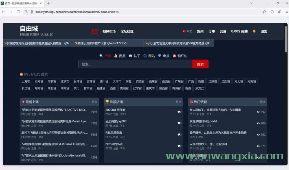The width and height of the screenshot is (289, 170).
Task: Open listing with Merrill Lyn... in title
Action: pyautogui.click(x=54, y=121)
